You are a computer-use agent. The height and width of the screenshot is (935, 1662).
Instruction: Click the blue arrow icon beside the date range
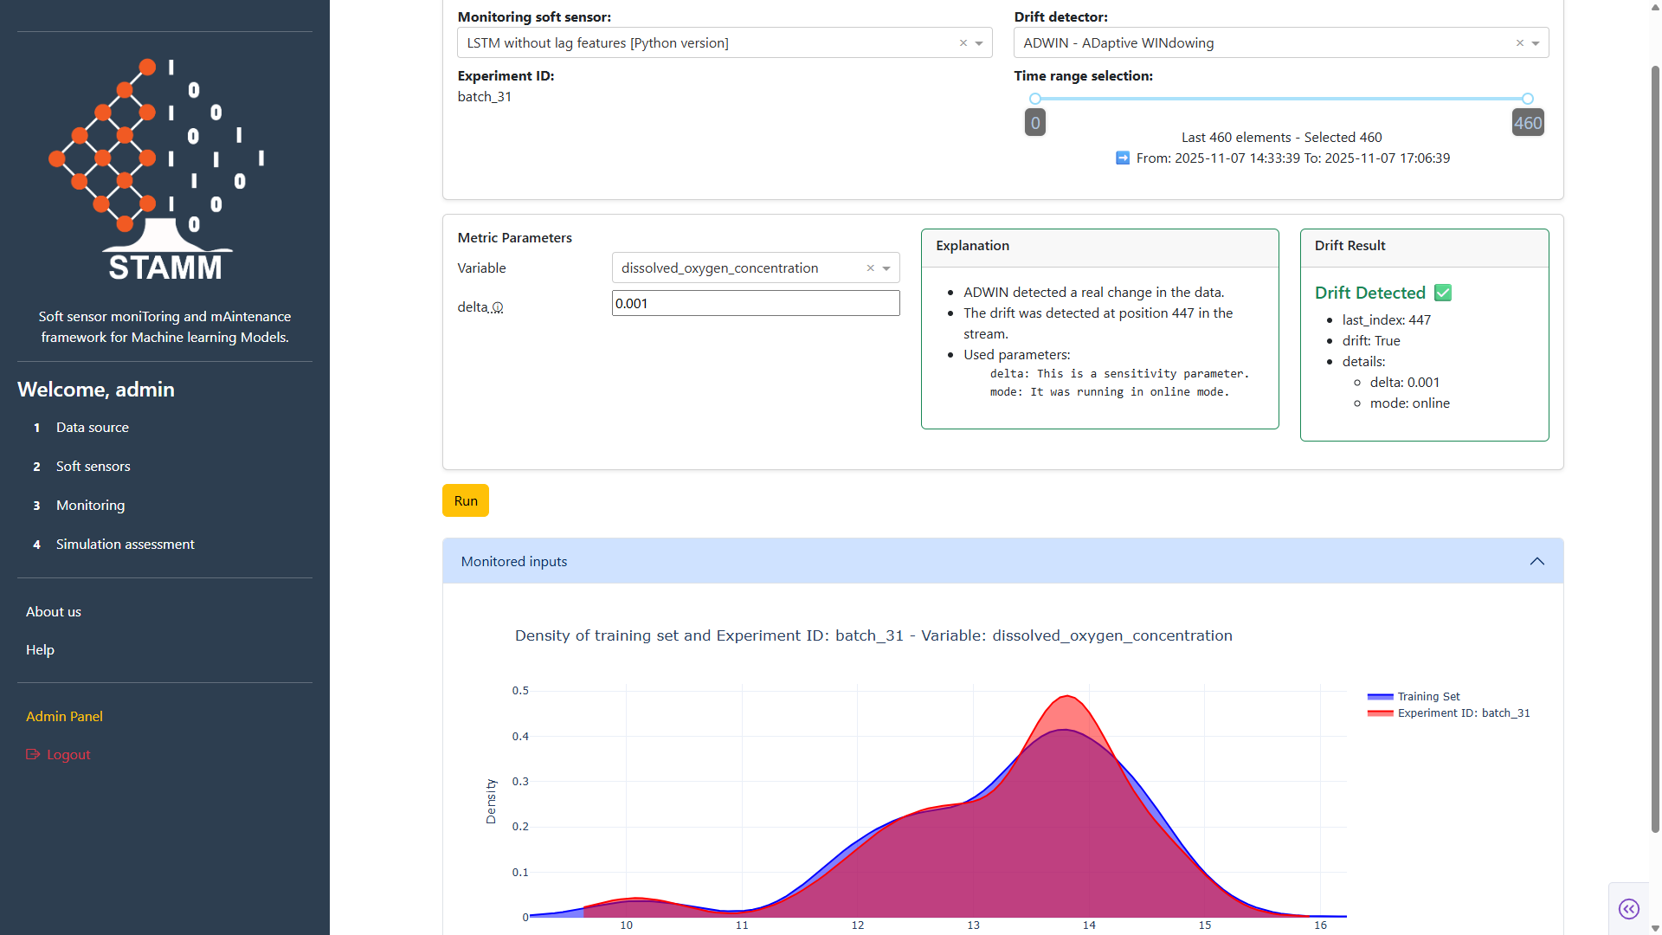click(x=1123, y=158)
